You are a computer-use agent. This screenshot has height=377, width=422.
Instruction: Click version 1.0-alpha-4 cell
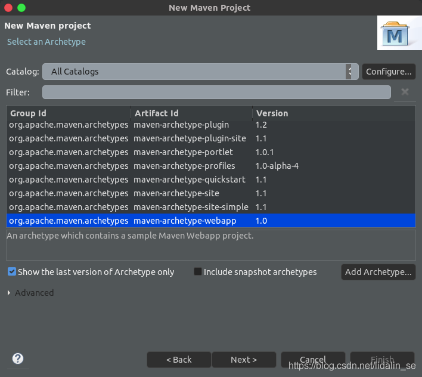point(277,166)
